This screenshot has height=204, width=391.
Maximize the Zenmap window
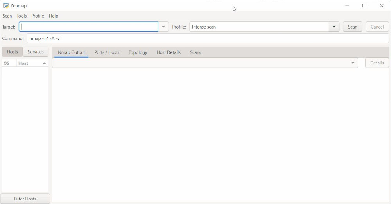point(364,6)
